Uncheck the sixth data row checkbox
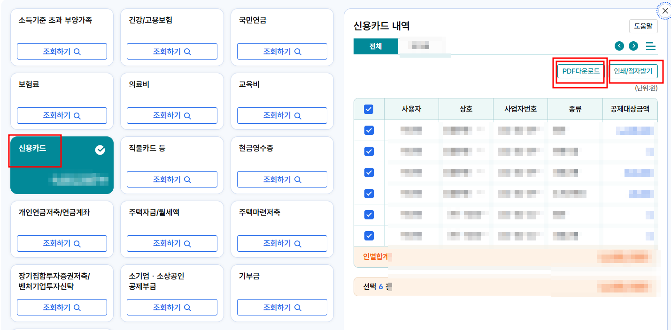This screenshot has height=330, width=671. point(369,236)
